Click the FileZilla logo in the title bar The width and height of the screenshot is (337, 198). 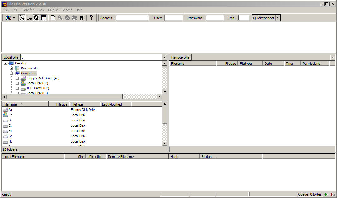click(x=4, y=4)
